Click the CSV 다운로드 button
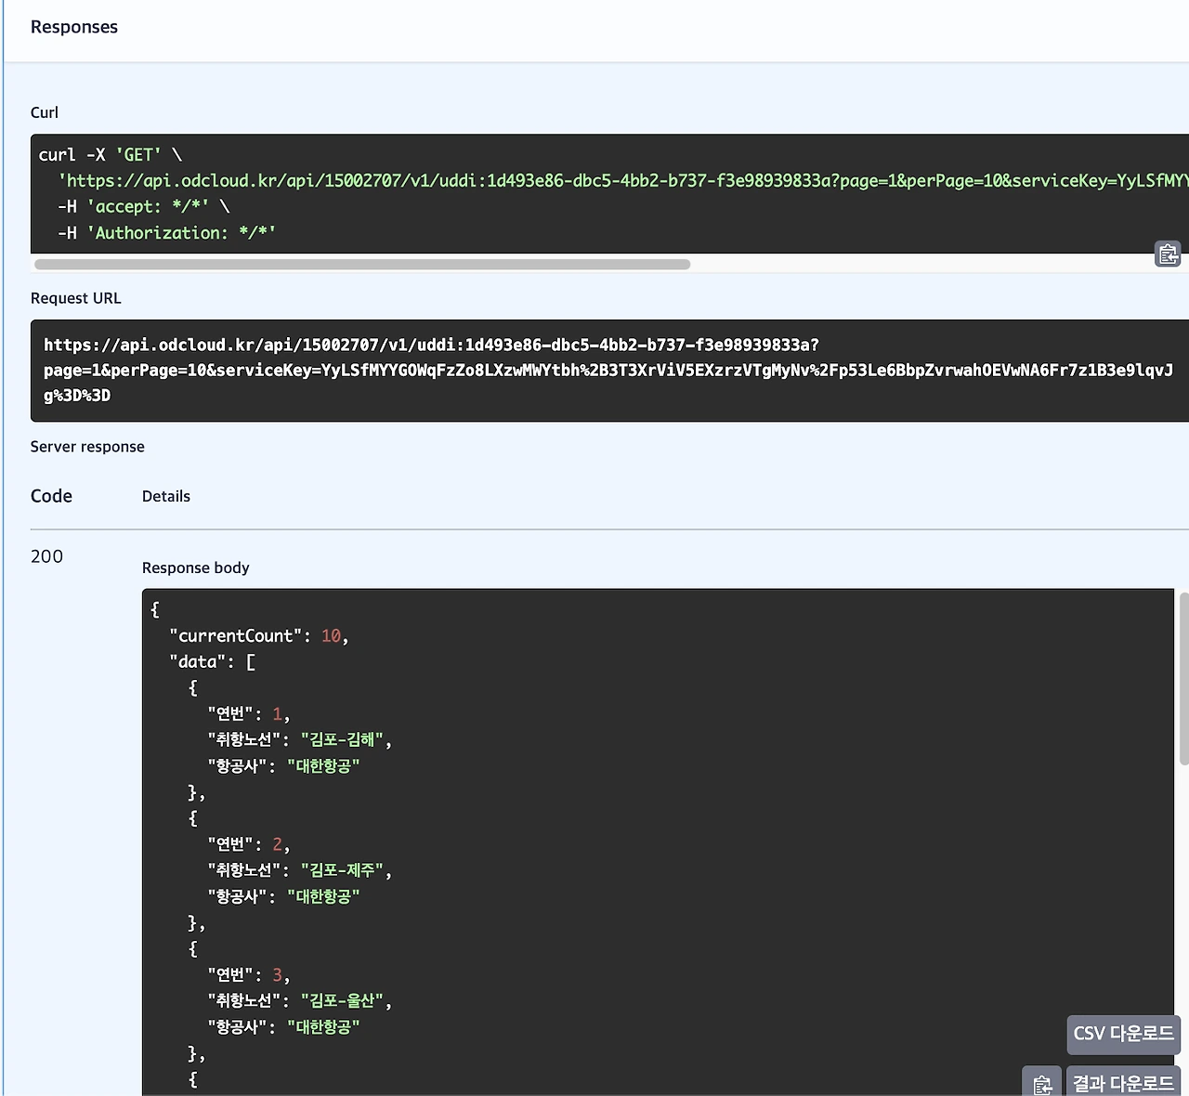 coord(1123,1034)
